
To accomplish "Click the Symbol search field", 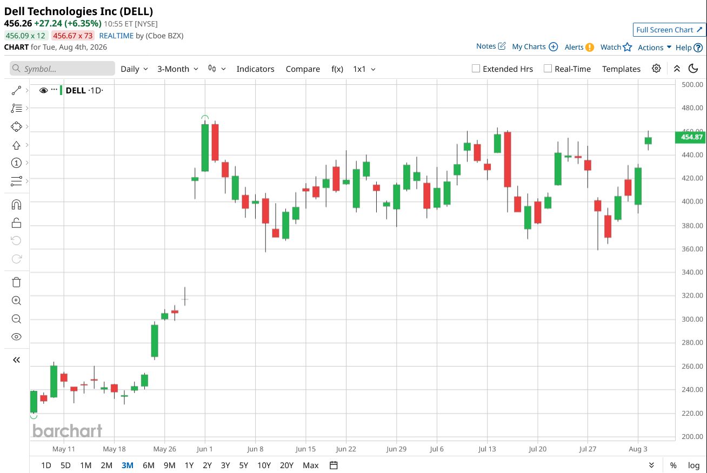I will point(62,69).
